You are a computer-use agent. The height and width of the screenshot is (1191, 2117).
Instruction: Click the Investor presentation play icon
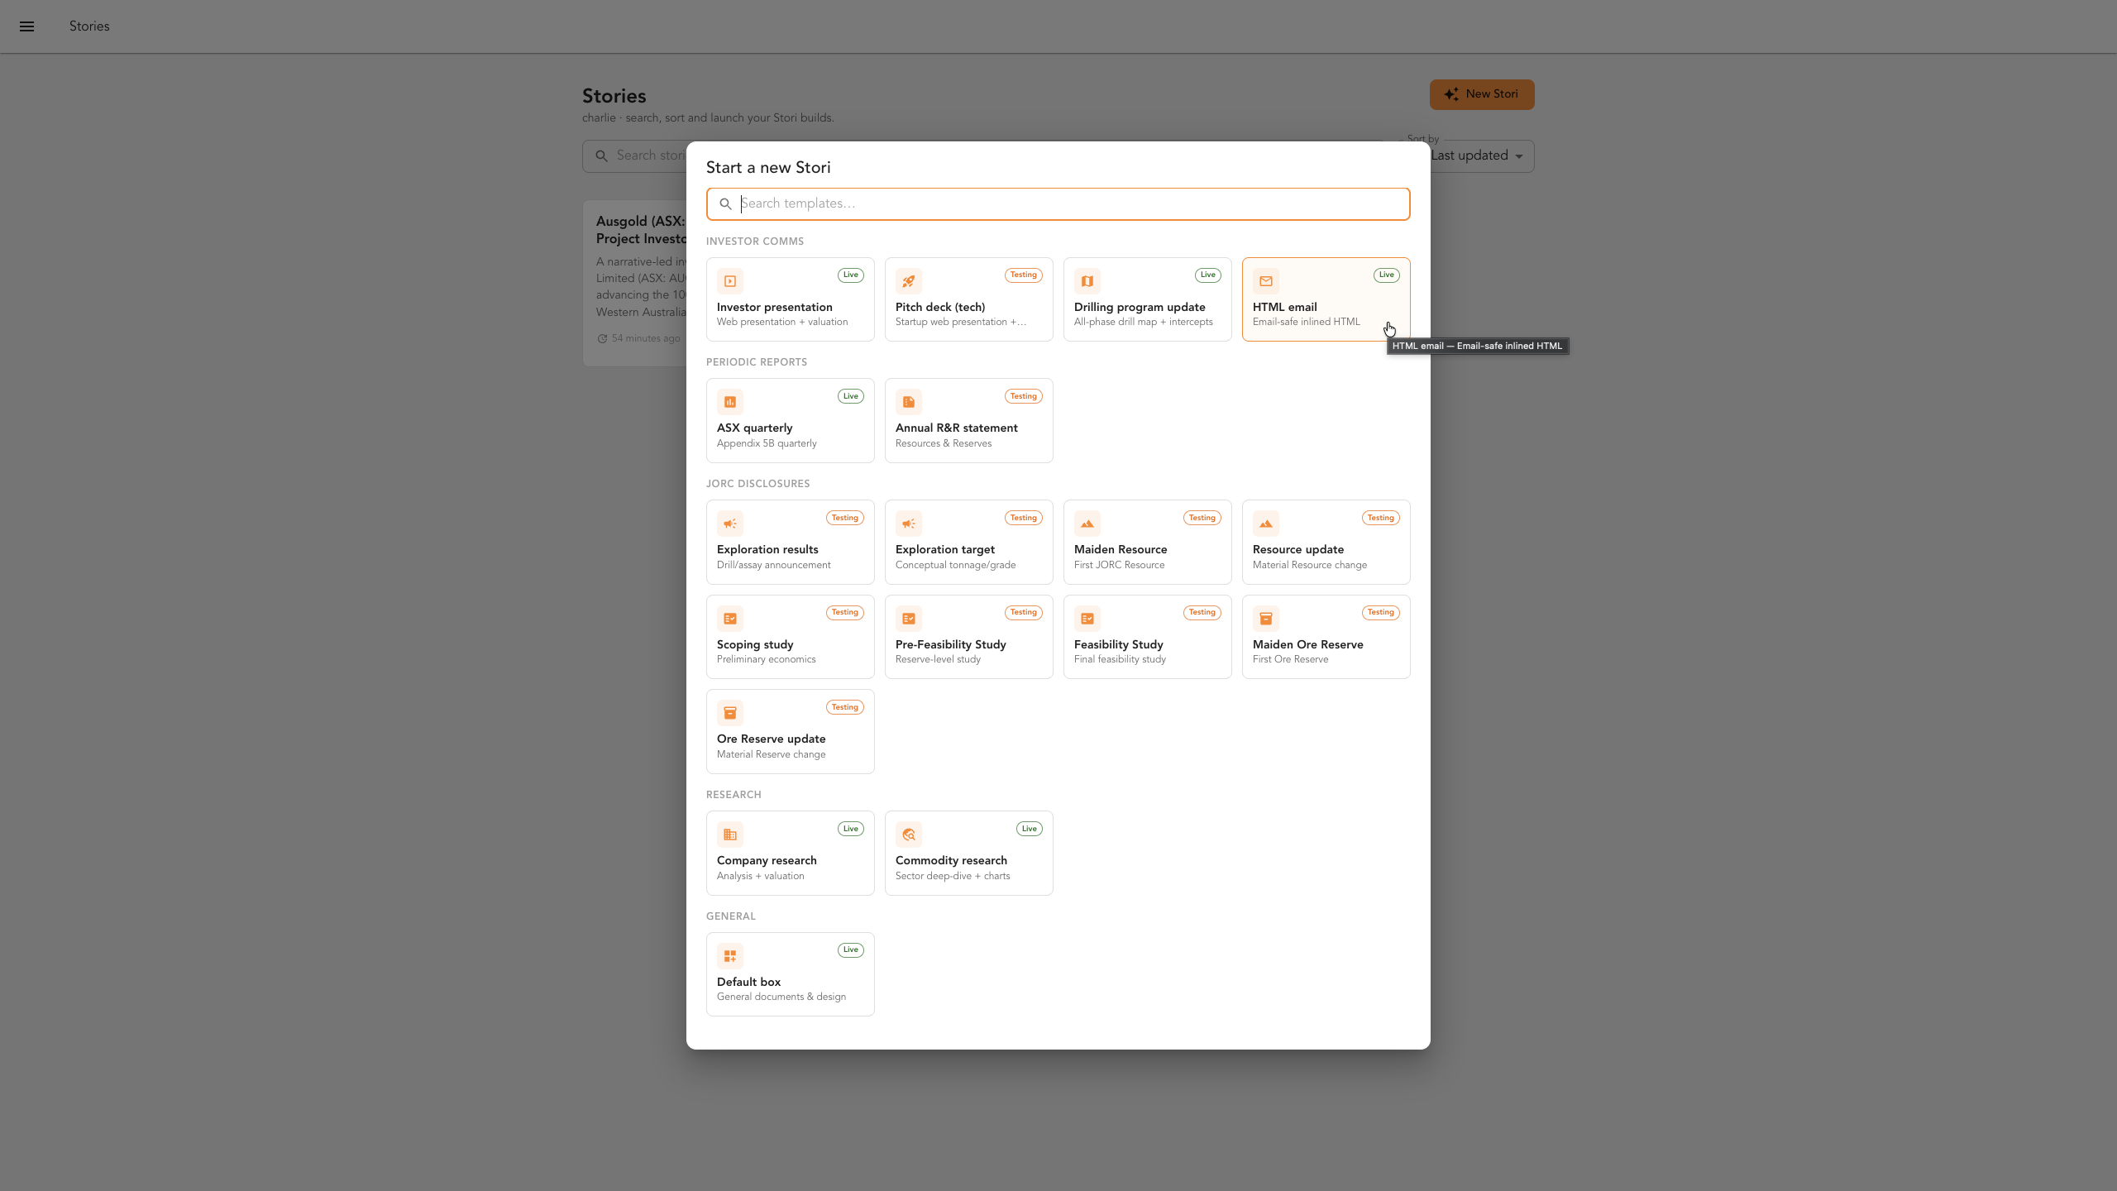[x=730, y=281]
